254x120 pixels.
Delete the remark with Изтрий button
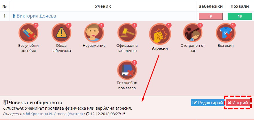pyautogui.click(x=238, y=102)
